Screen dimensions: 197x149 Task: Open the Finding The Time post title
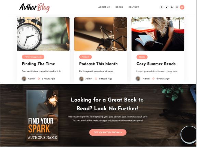38,64
